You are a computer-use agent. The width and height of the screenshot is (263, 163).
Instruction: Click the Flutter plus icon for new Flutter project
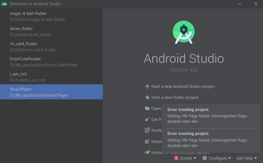pyautogui.click(x=147, y=97)
